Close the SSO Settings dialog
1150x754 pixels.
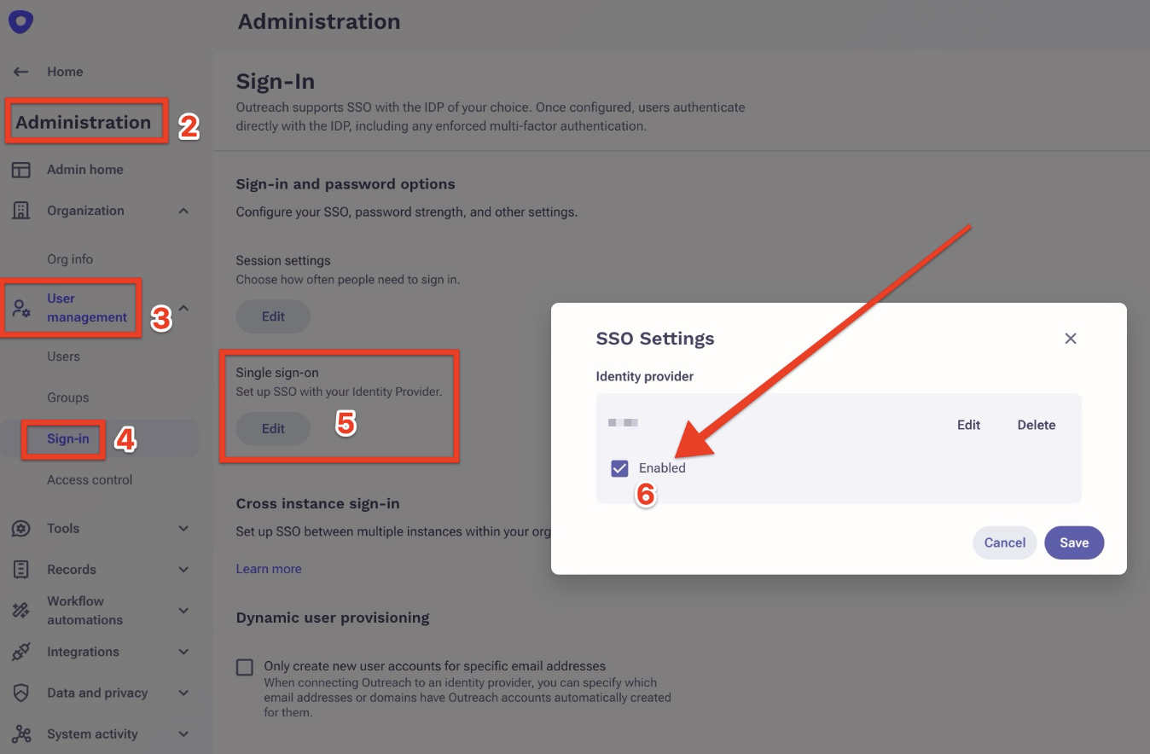[1071, 339]
